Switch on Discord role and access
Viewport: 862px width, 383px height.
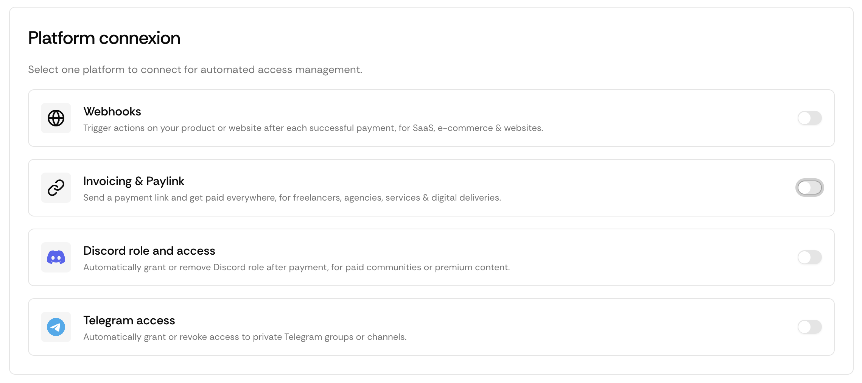tap(809, 257)
